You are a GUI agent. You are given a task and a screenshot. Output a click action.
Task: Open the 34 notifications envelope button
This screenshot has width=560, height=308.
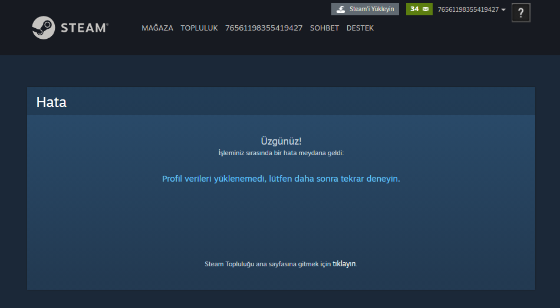[419, 9]
